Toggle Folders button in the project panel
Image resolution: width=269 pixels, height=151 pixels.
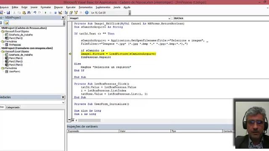[6, 23]
